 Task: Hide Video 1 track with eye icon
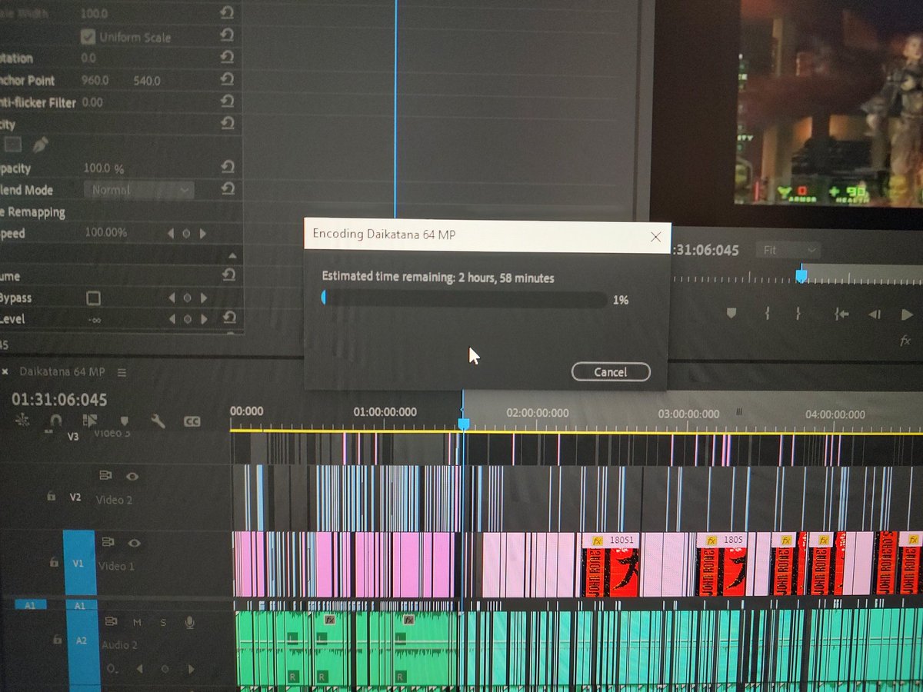coord(135,543)
